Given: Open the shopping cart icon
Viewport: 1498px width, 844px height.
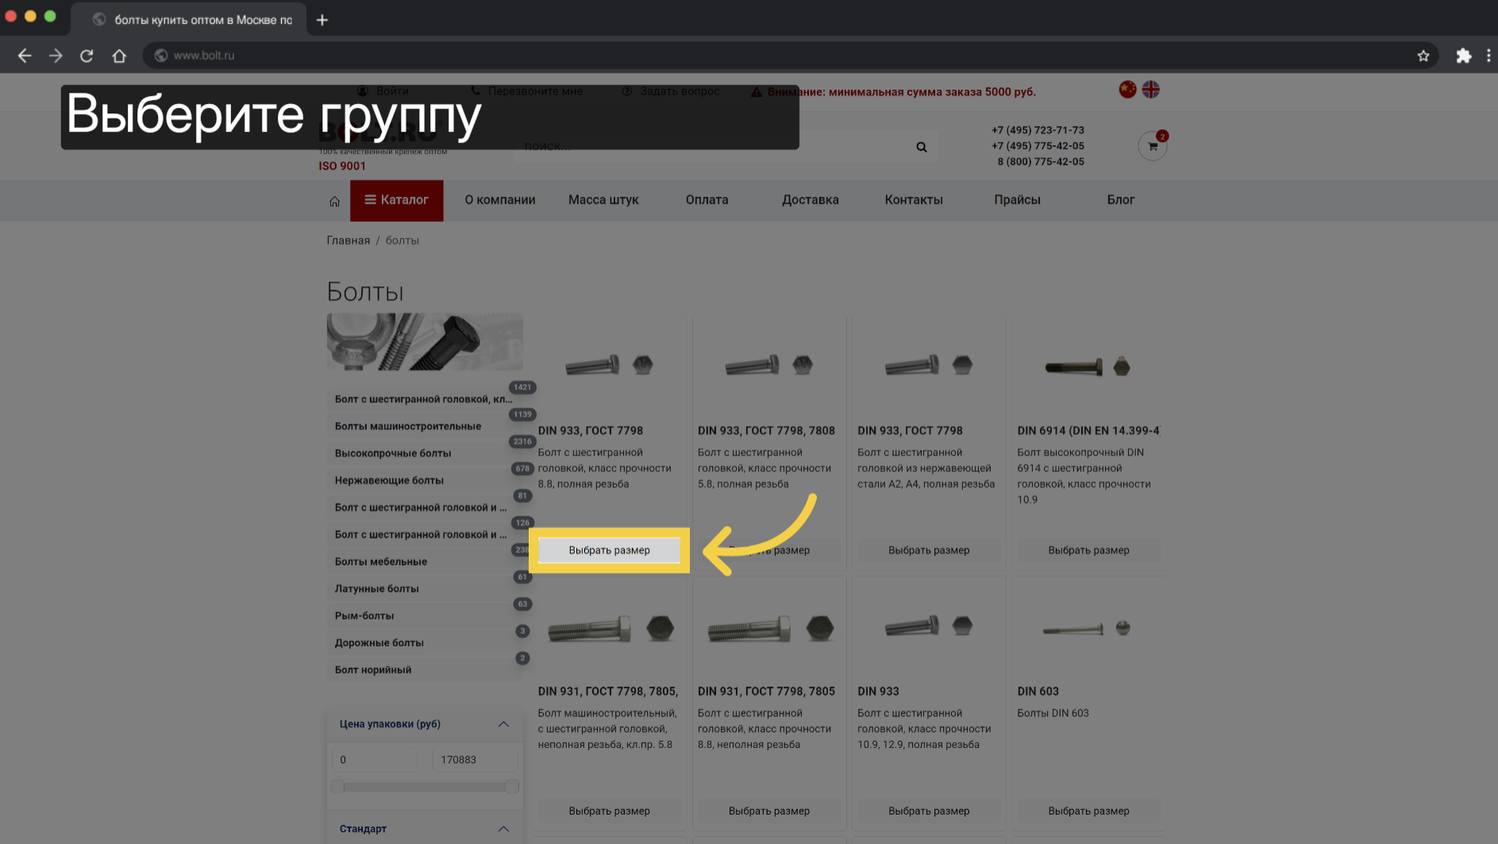Looking at the screenshot, I should [1153, 146].
